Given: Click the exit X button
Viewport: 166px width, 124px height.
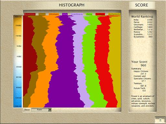Looking at the screenshot, I should click(160, 120).
